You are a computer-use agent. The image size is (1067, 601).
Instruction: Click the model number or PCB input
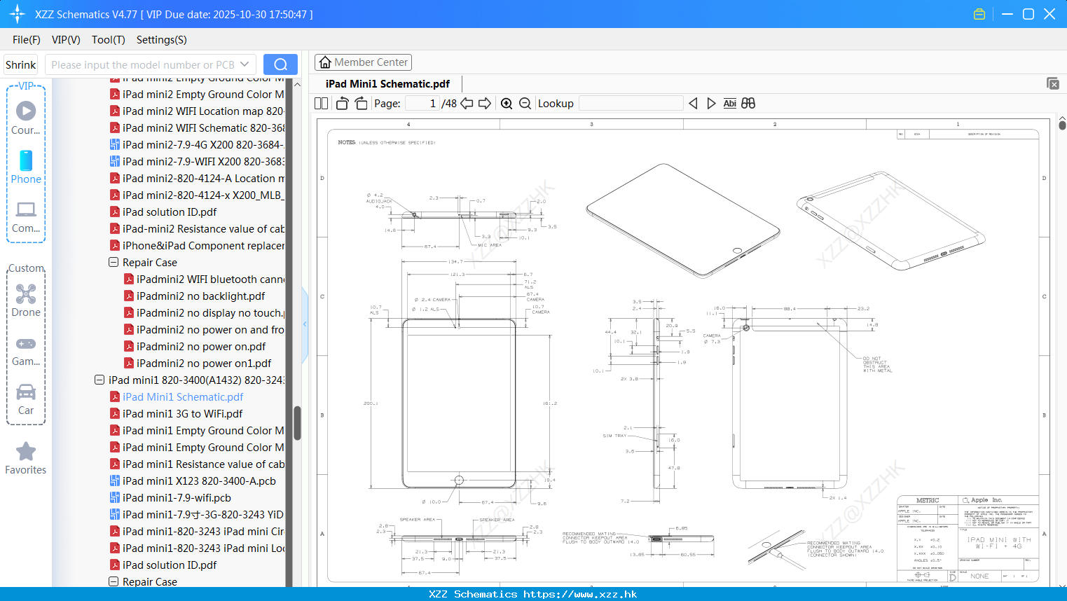(x=143, y=64)
